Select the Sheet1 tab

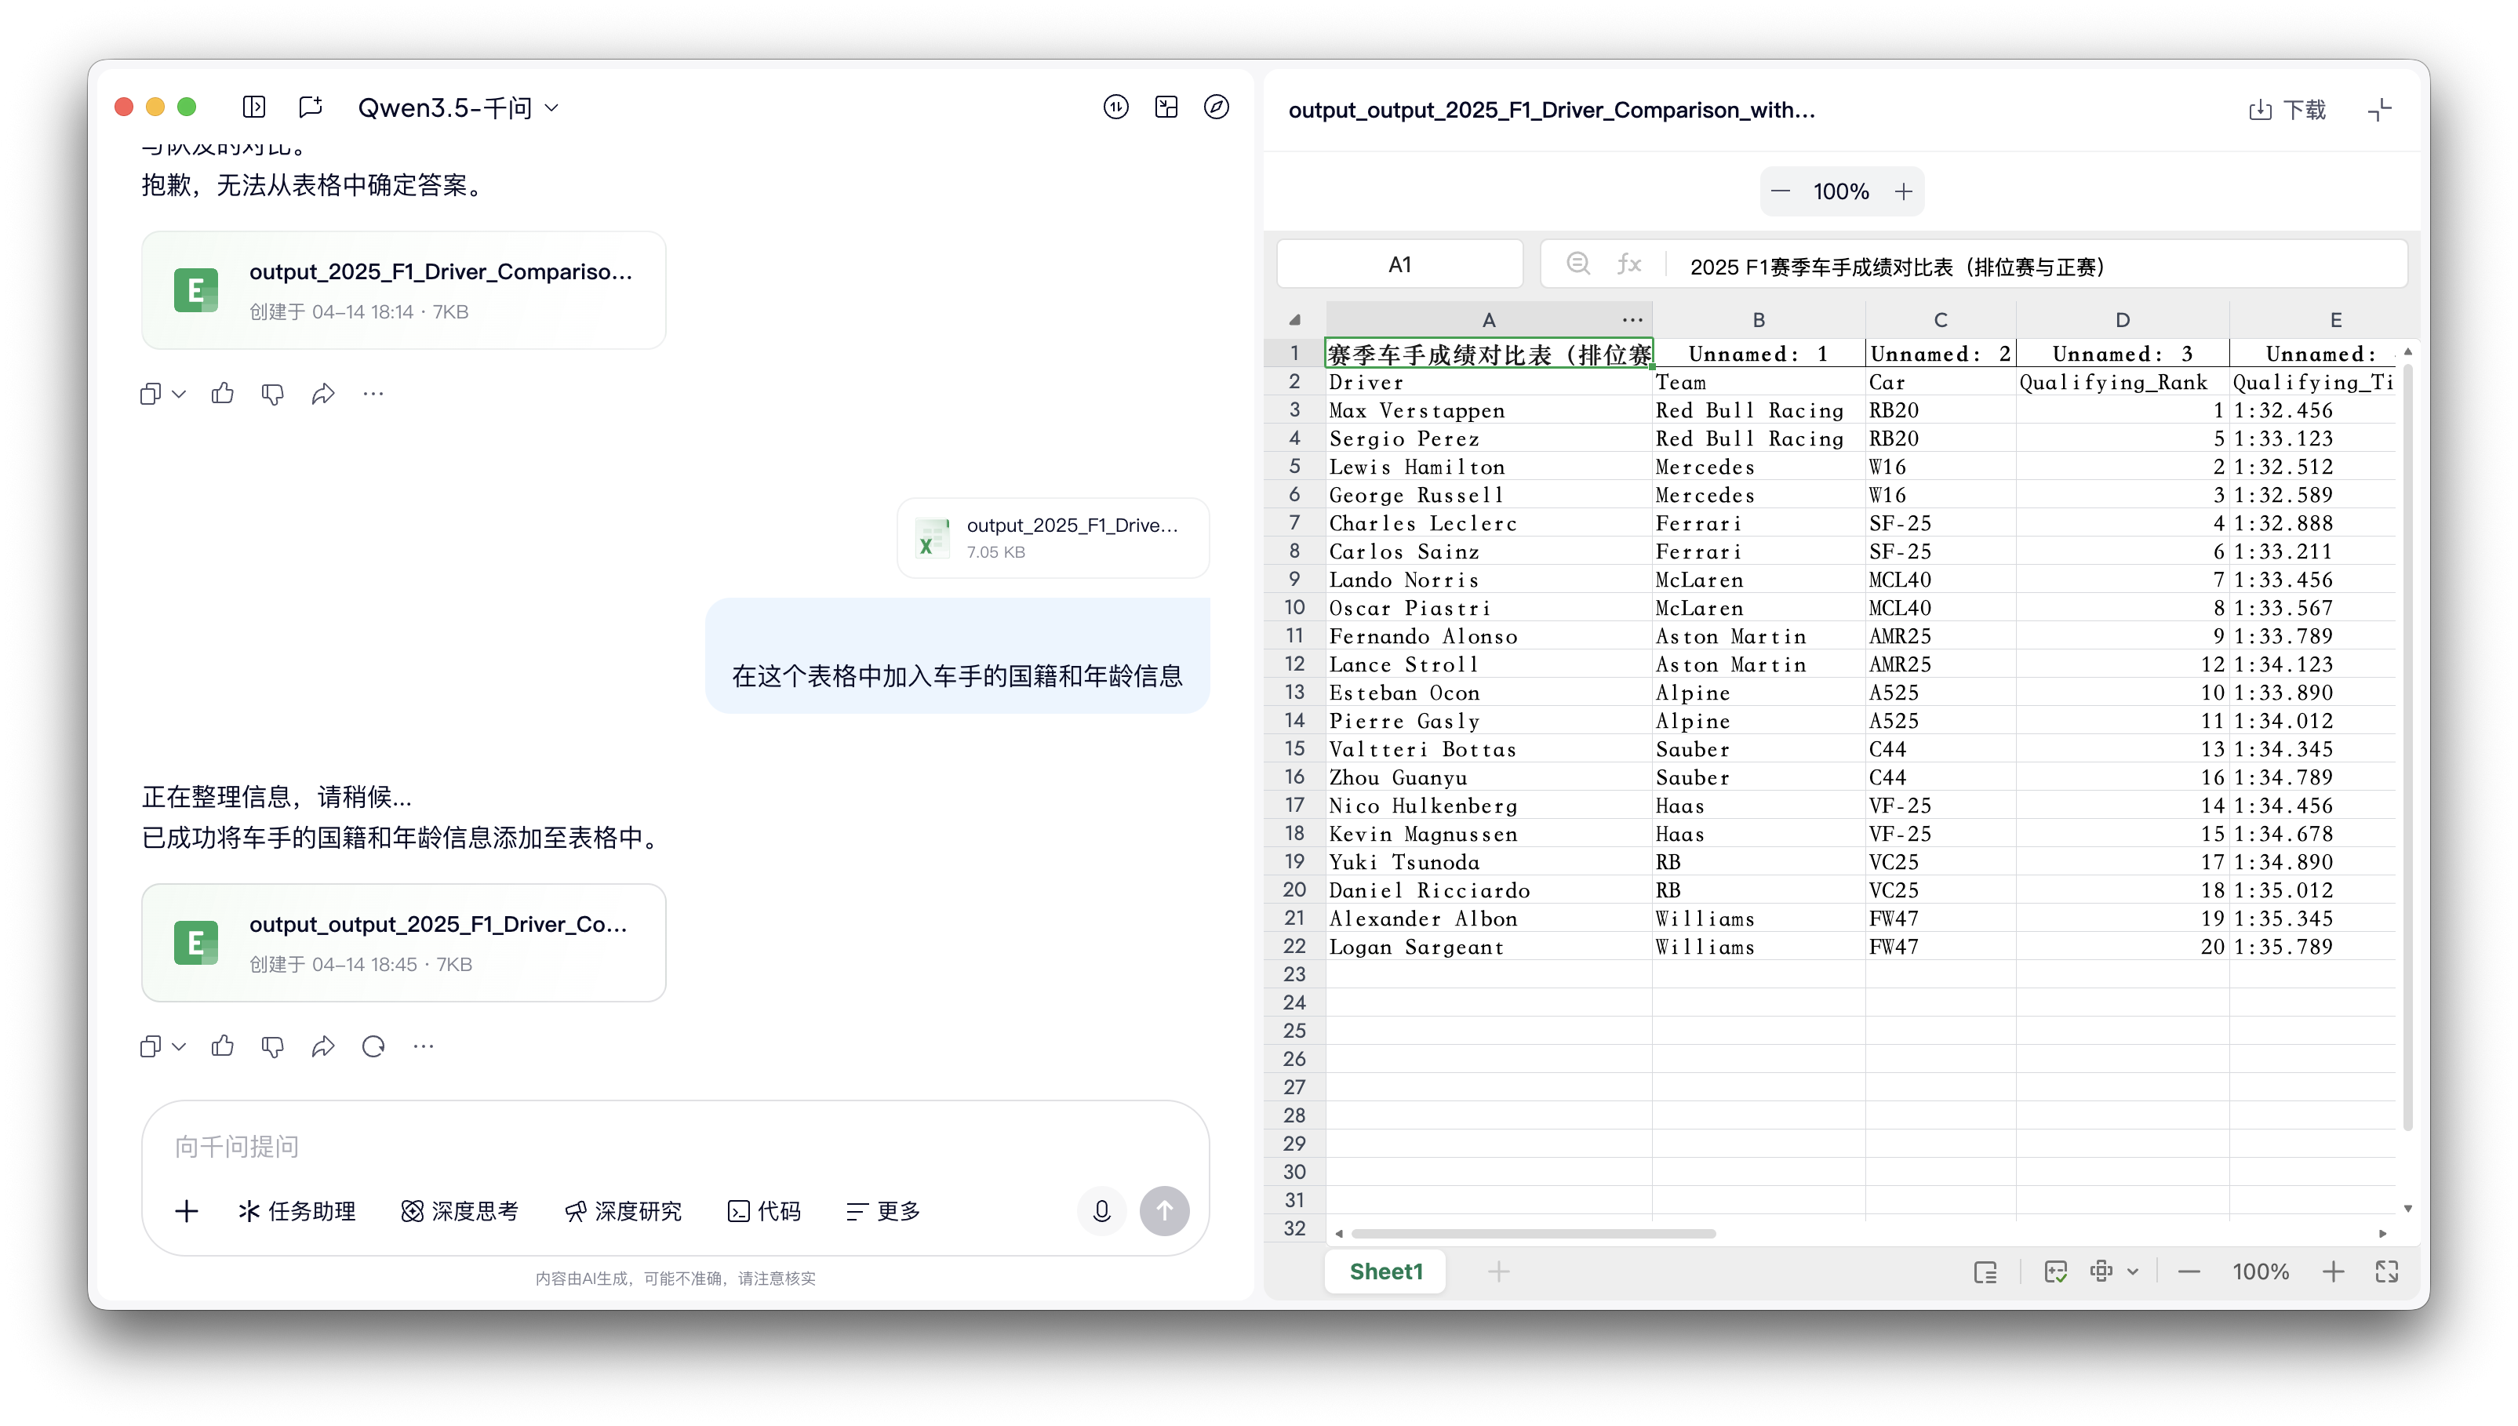pos(1385,1271)
